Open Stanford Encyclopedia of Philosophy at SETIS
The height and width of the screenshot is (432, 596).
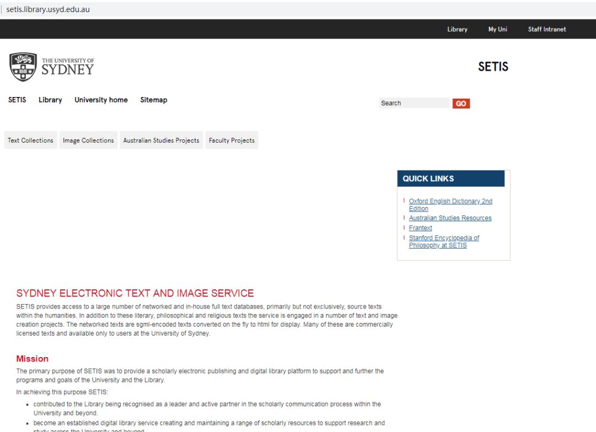444,241
